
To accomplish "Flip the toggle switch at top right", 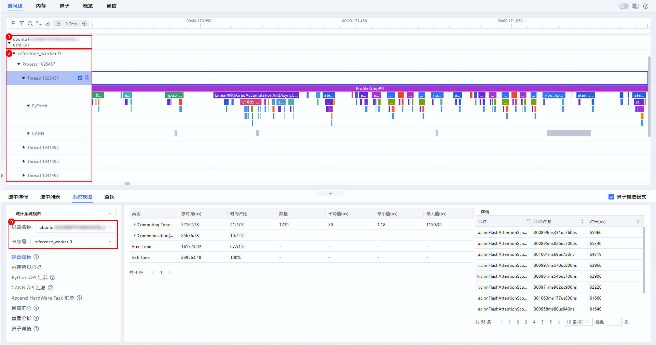I will click(x=624, y=6).
